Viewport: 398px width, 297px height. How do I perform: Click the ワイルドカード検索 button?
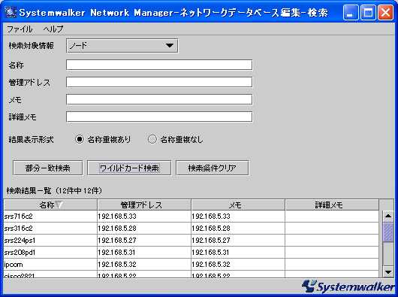[129, 168]
